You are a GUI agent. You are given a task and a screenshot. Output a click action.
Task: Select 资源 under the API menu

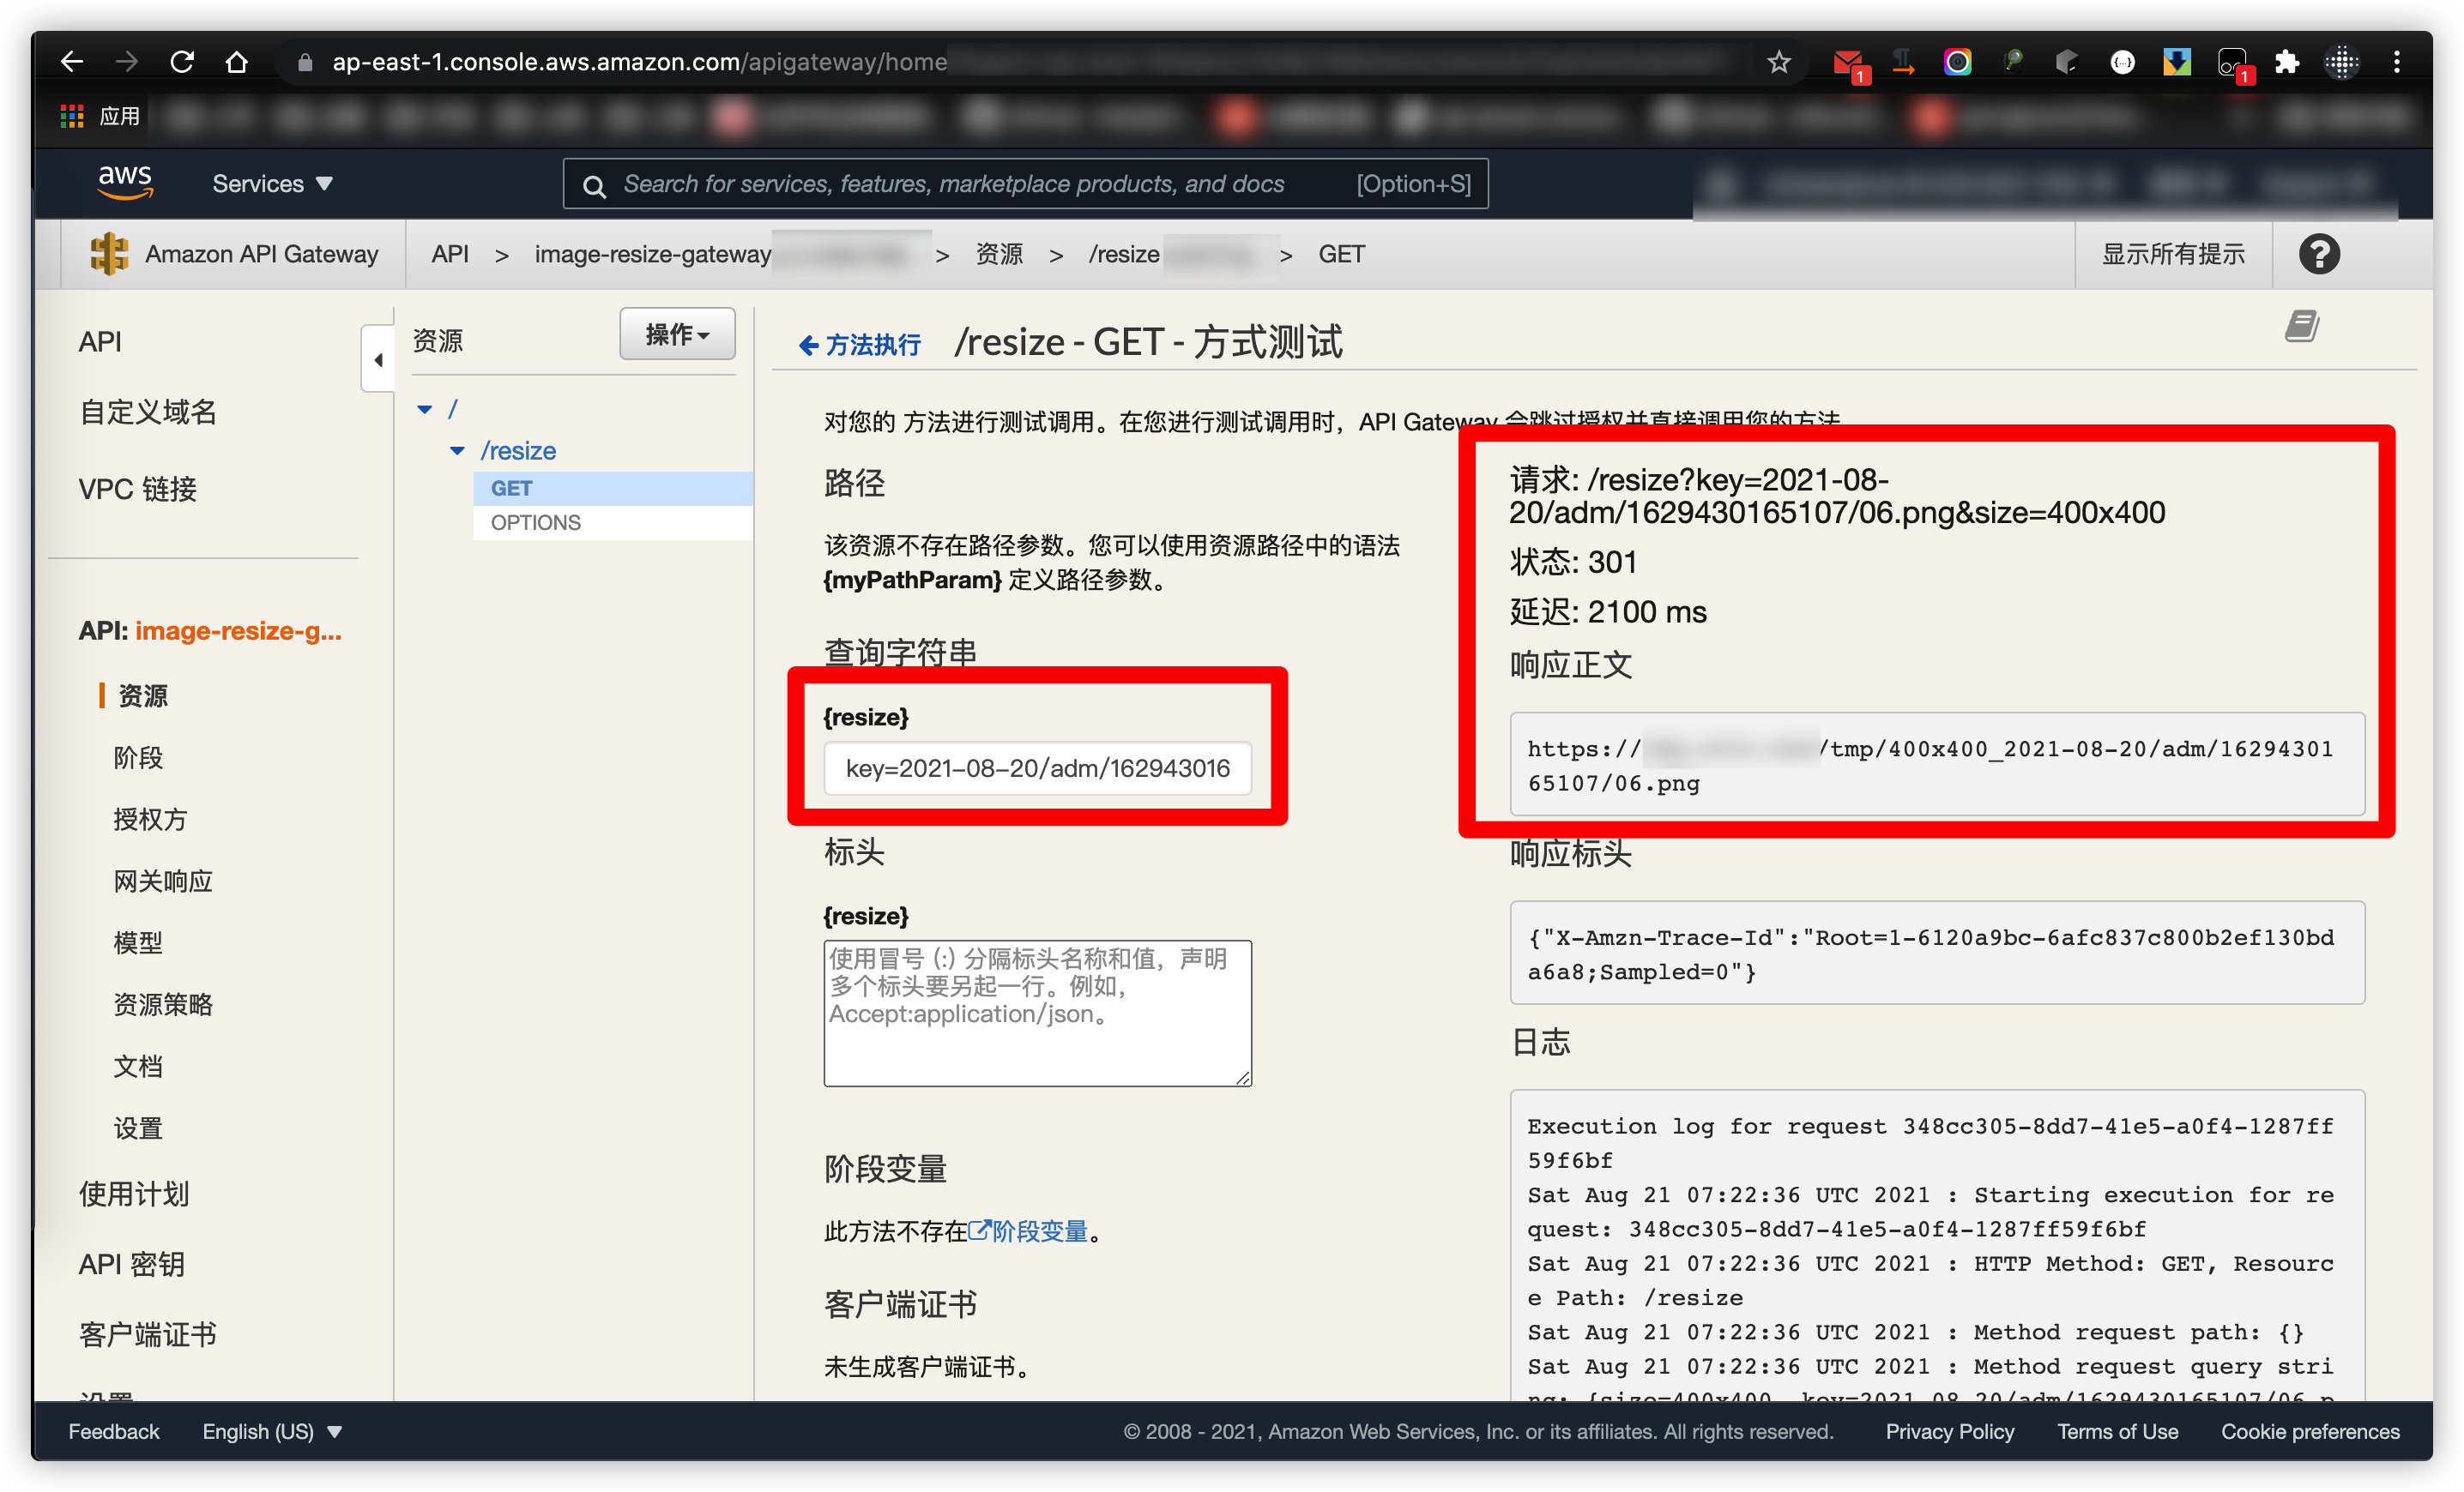[x=143, y=695]
